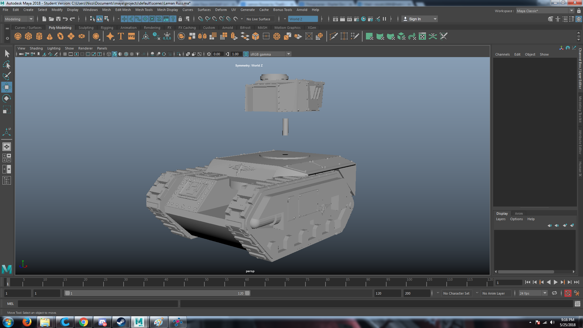Toggle the red cached playback icon
Viewport: 583px width, 328px height.
click(568, 293)
